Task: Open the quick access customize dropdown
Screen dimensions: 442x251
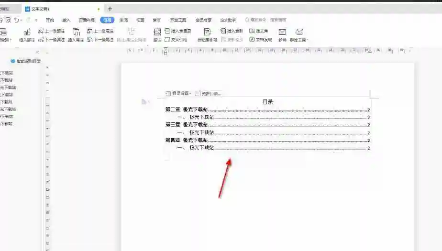Action: (x=36, y=20)
